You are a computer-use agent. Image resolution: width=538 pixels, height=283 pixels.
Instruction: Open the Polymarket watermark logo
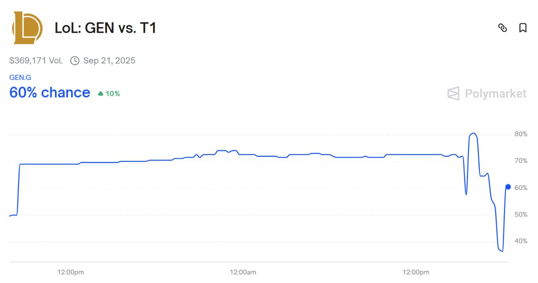pyautogui.click(x=487, y=93)
